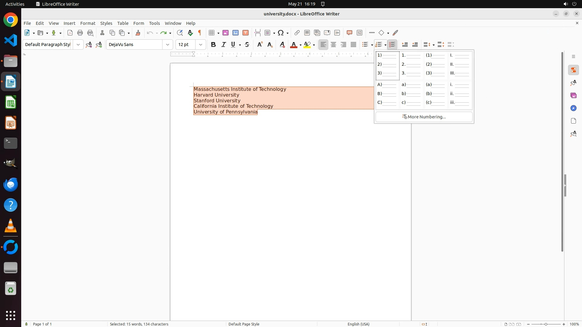Screen dimensions: 582x327
Task: Expand the font name dropdown
Action: point(168,45)
